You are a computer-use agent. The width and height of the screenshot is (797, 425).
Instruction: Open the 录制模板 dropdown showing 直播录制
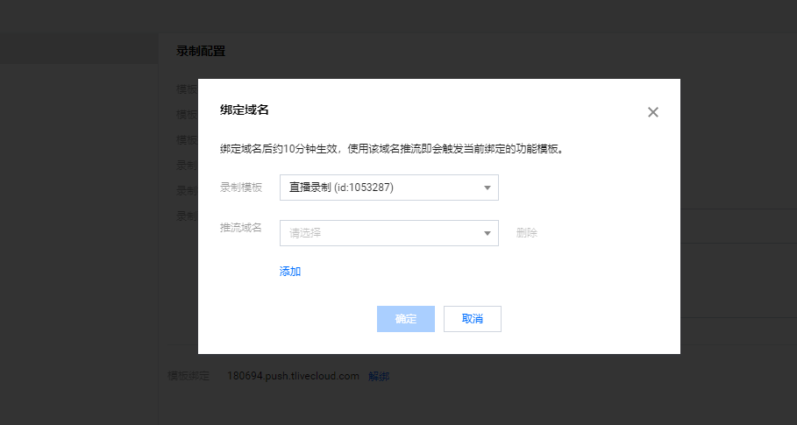[388, 188]
